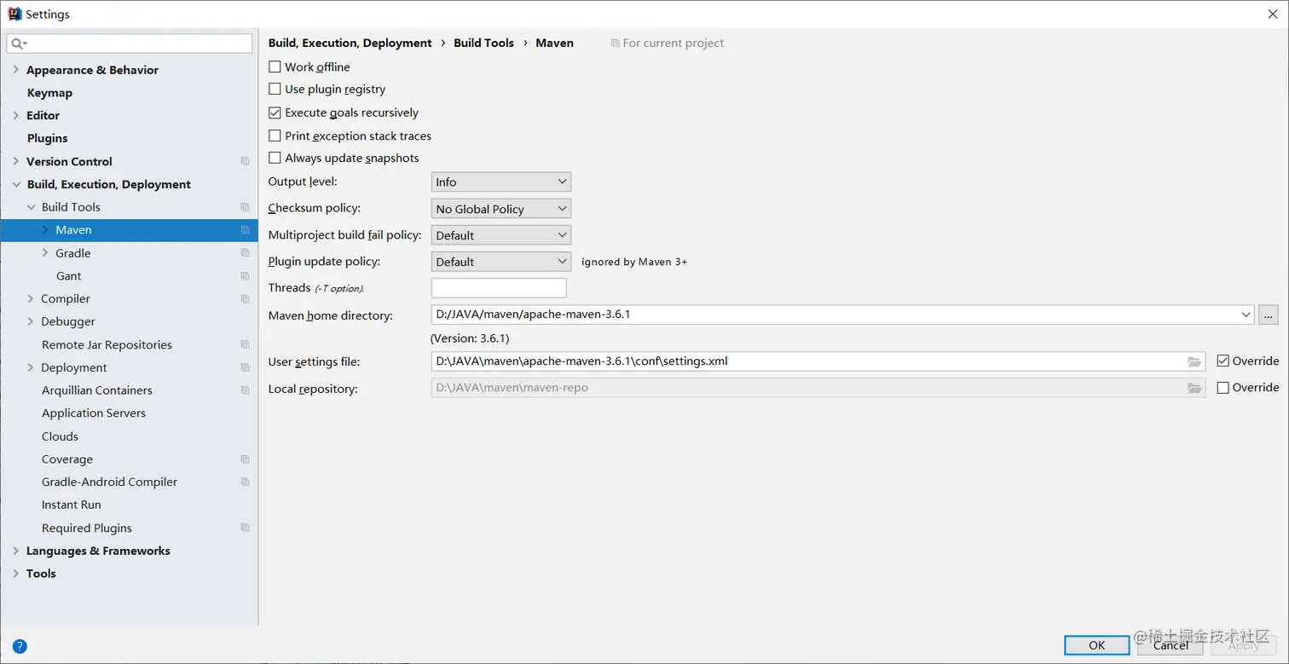This screenshot has height=664, width=1289.
Task: Enable Print exception stack traces
Action: tap(275, 136)
